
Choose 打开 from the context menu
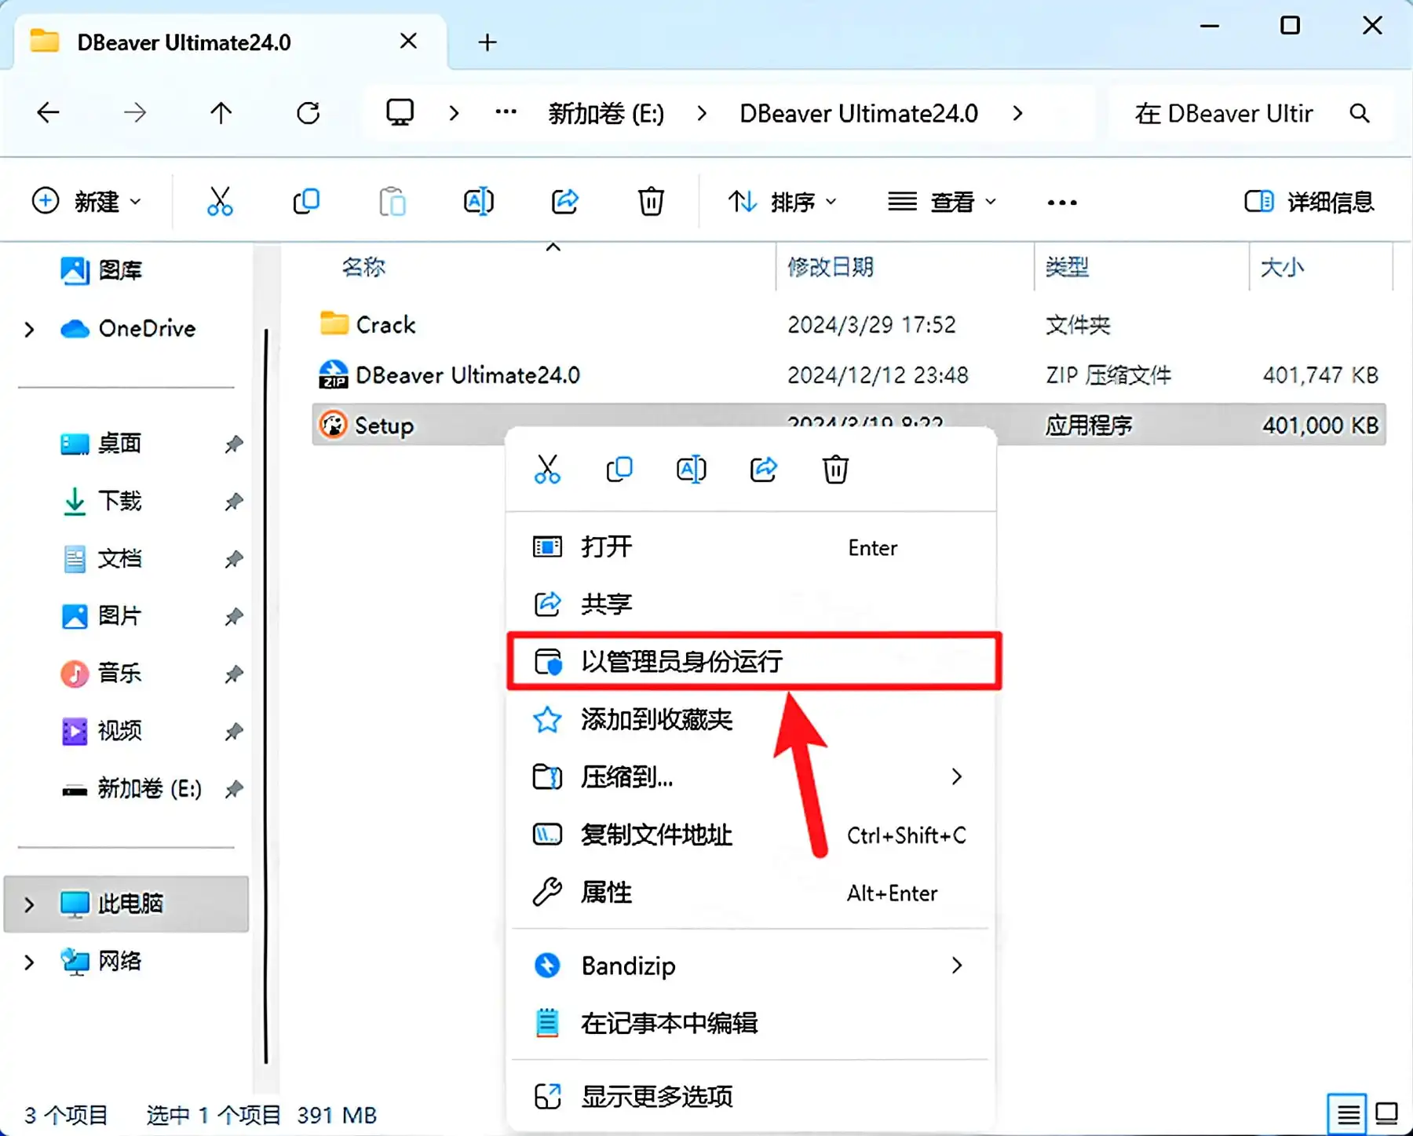coord(751,547)
